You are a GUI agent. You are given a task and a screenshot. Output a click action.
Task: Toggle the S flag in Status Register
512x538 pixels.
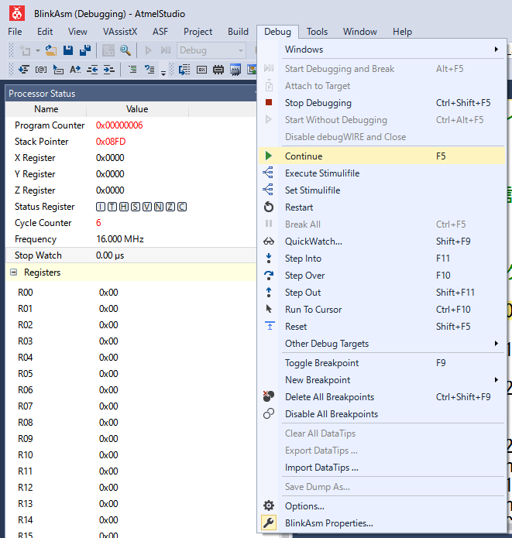click(x=136, y=207)
